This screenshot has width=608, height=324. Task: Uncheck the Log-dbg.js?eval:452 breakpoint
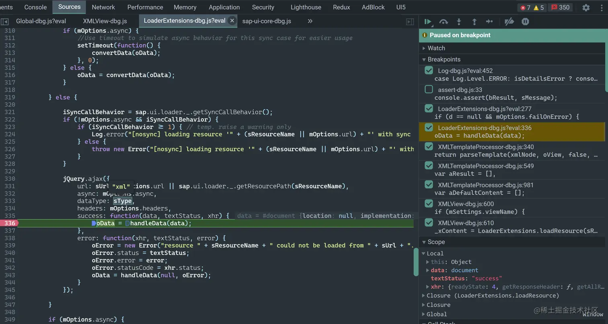tap(429, 70)
